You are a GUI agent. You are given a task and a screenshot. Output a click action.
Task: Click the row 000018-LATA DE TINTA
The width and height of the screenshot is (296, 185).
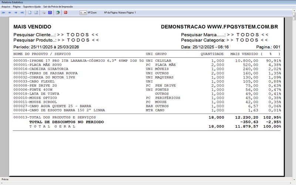click(x=147, y=94)
